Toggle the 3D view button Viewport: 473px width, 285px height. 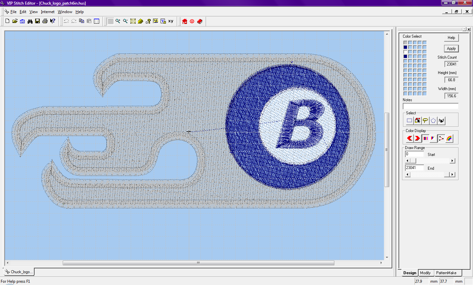[156, 21]
